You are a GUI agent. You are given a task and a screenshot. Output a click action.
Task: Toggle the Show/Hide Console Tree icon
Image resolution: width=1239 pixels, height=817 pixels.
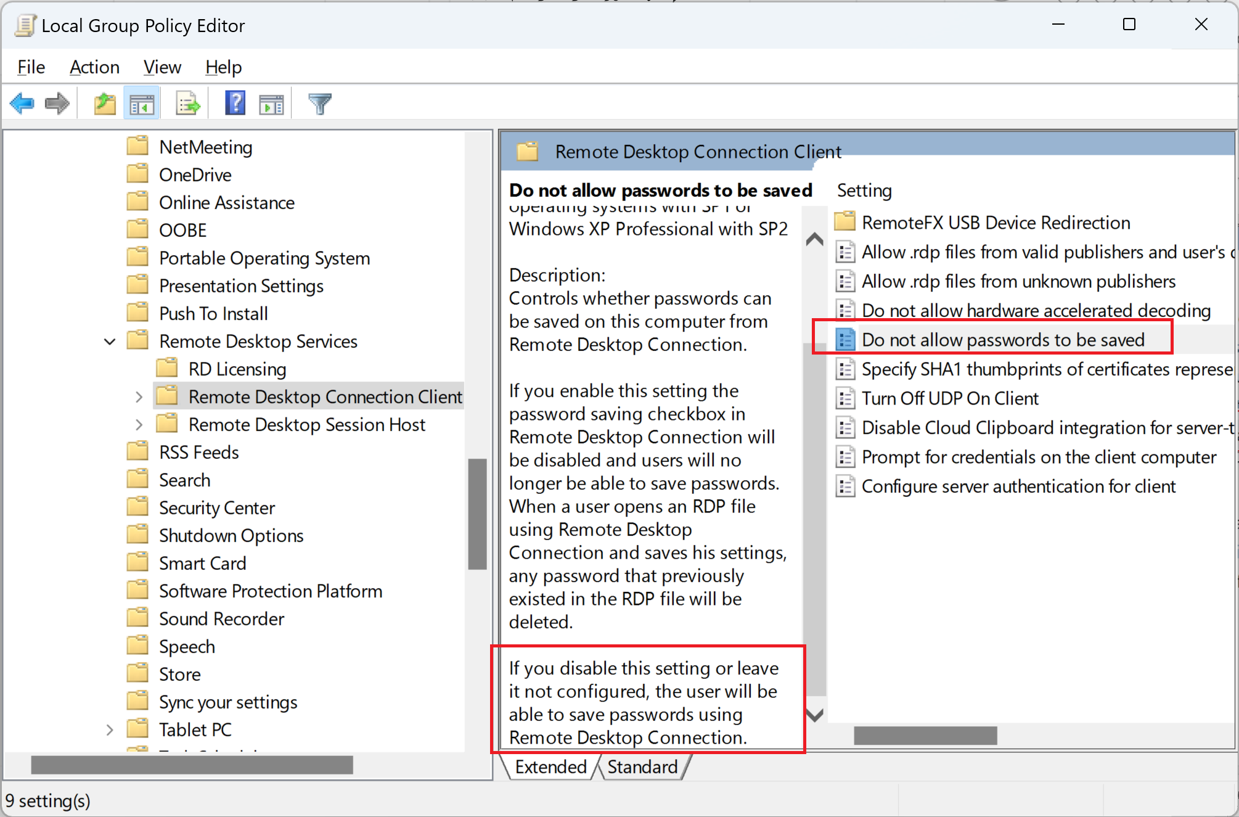(x=142, y=103)
